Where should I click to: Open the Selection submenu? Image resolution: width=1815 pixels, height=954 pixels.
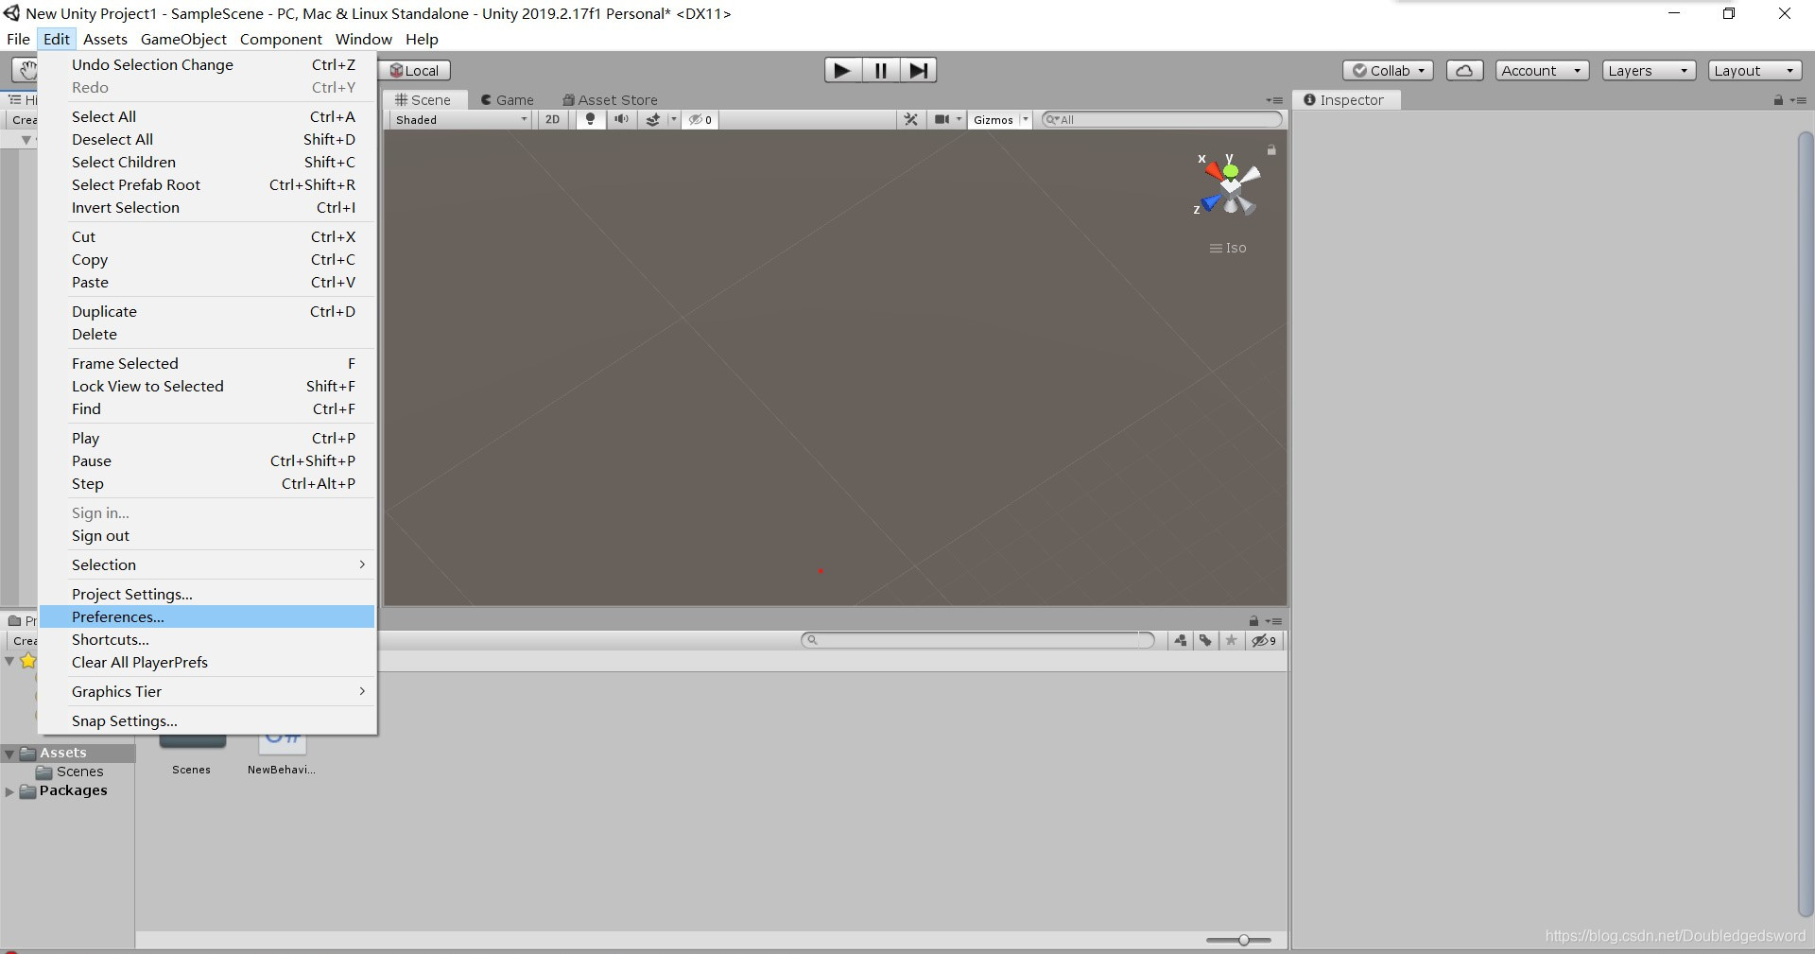(x=207, y=564)
